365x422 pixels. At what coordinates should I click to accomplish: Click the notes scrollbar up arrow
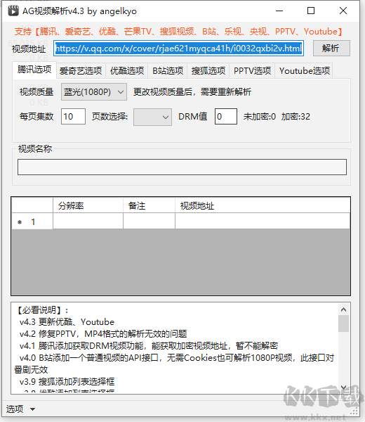(x=343, y=309)
